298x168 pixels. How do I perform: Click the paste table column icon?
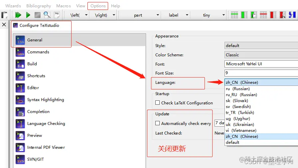[x=254, y=15]
